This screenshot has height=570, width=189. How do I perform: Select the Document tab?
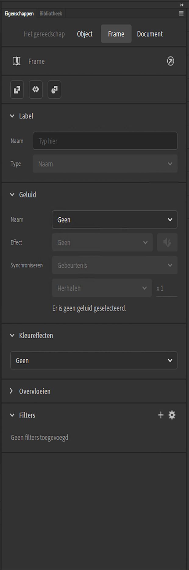150,34
